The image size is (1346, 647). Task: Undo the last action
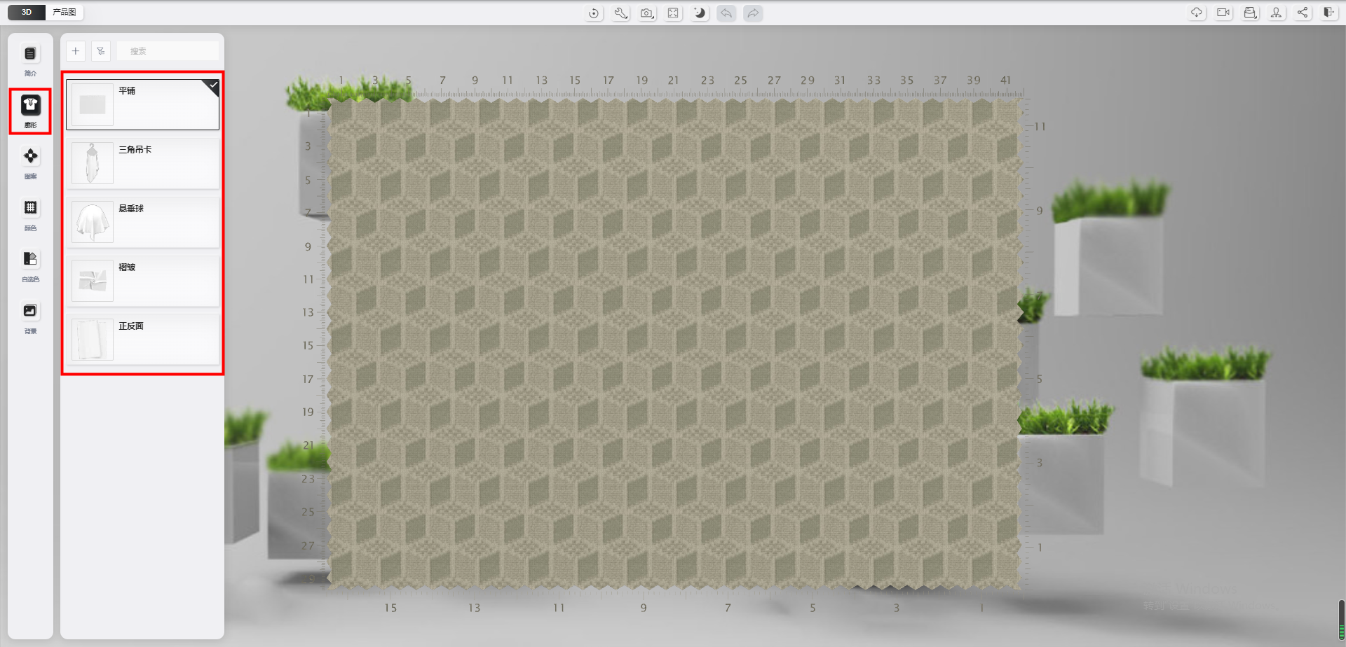pyautogui.click(x=726, y=13)
